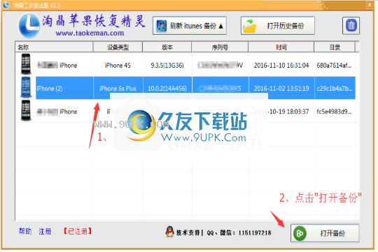Expand the refresh iTunes backup arrow

coord(220,26)
